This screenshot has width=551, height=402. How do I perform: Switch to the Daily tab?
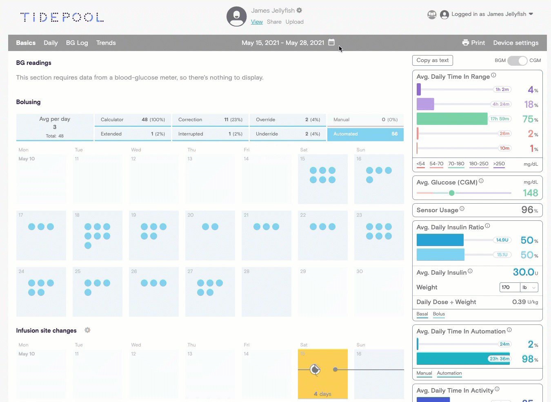(x=51, y=43)
